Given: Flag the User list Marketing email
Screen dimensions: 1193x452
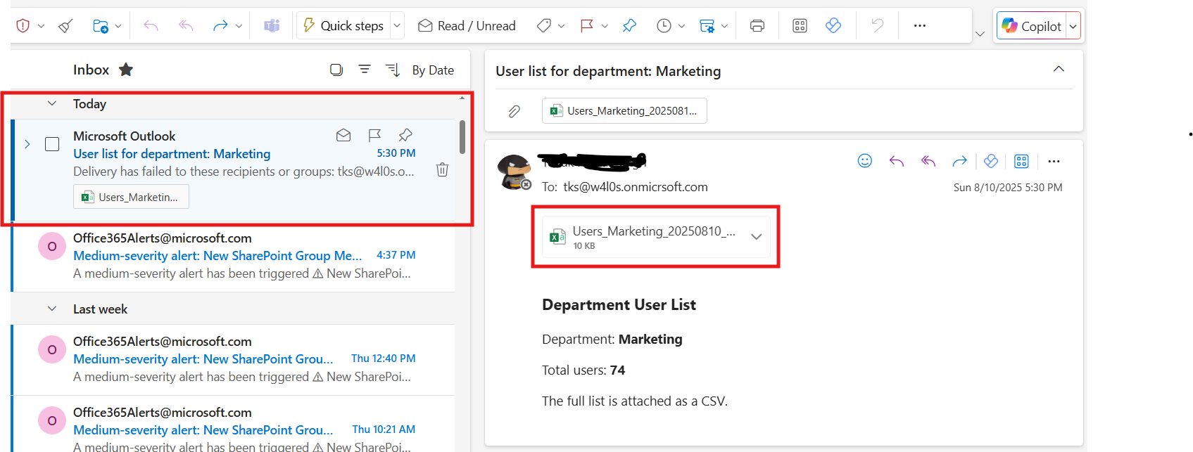Looking at the screenshot, I should [x=374, y=135].
